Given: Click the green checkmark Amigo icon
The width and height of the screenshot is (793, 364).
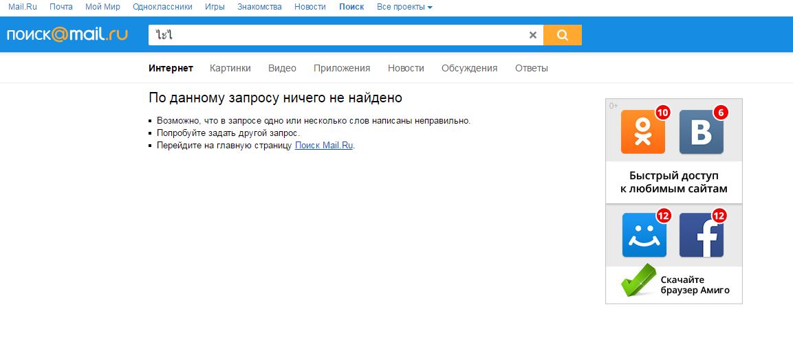Looking at the screenshot, I should point(638,280).
